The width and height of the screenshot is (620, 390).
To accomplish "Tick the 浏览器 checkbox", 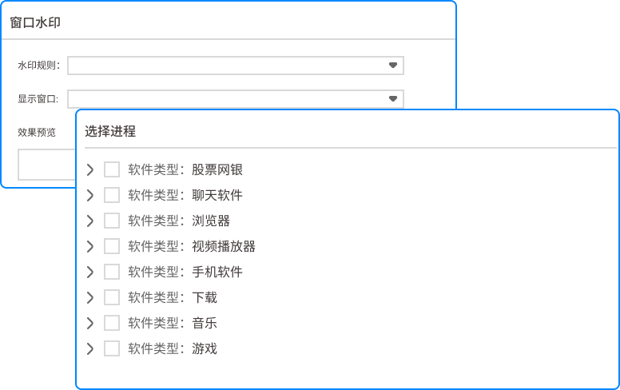I will pos(112,221).
